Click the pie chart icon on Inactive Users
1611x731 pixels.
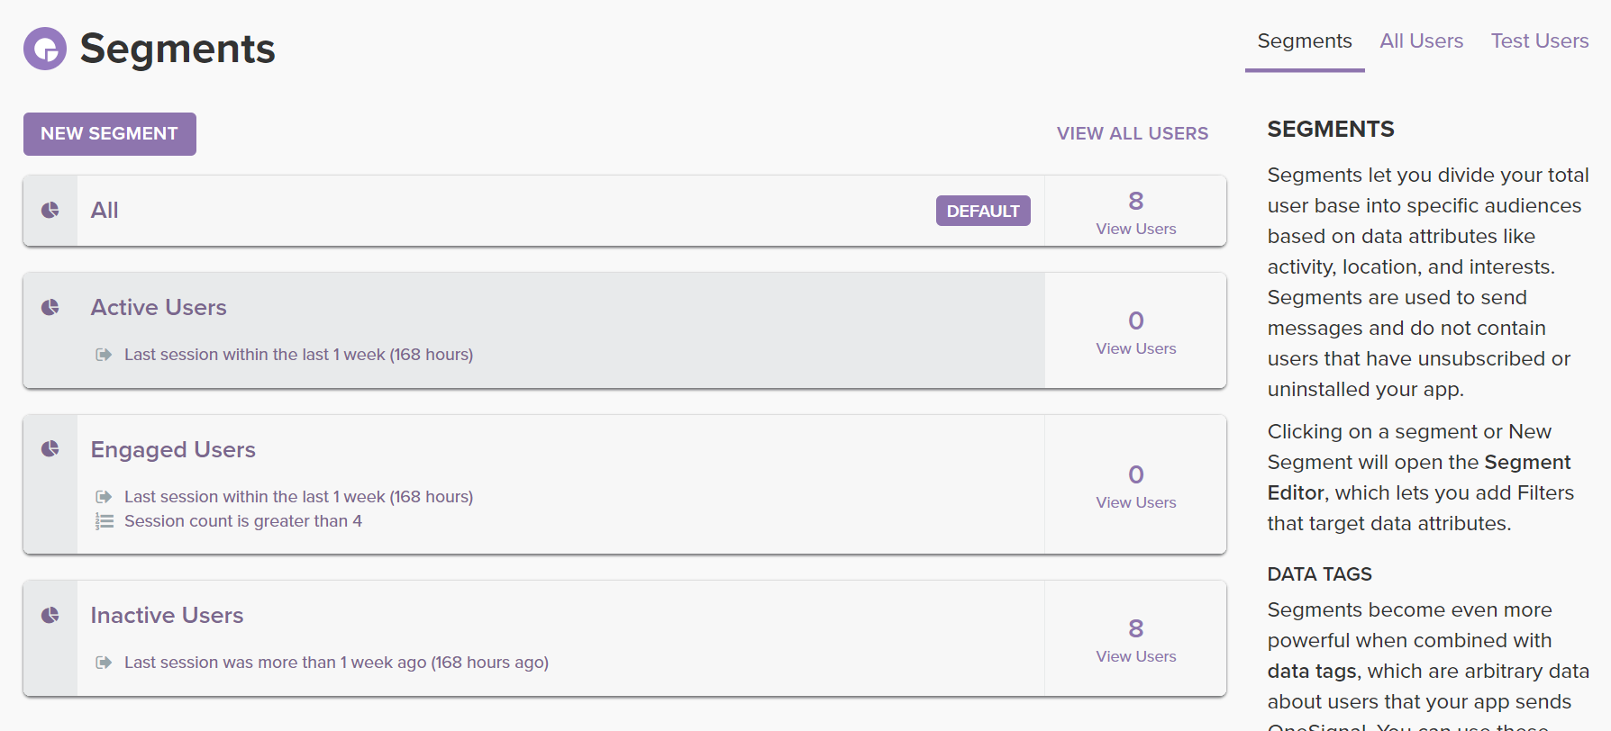point(50,616)
